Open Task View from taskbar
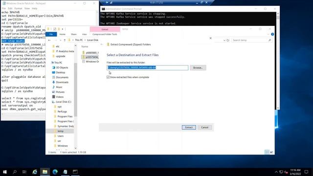 click(24, 172)
